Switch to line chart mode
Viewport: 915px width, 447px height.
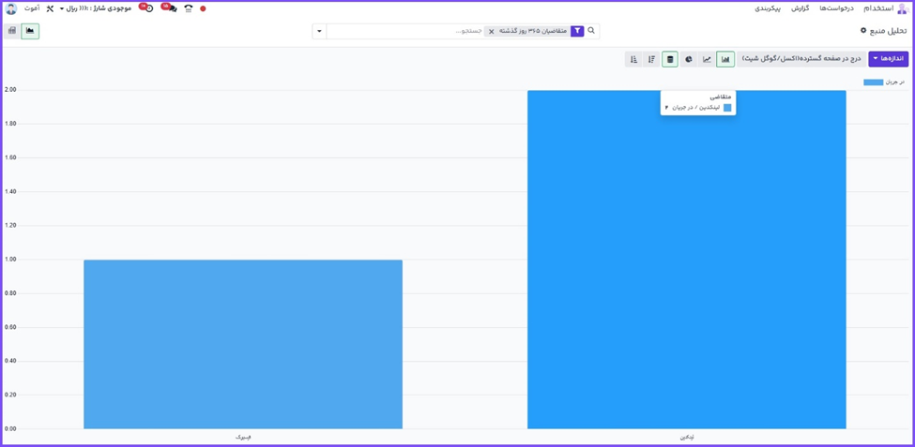pos(707,59)
